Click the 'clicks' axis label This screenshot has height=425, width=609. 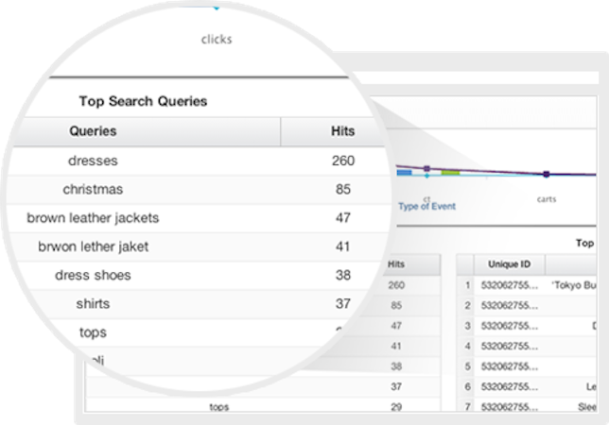217,39
